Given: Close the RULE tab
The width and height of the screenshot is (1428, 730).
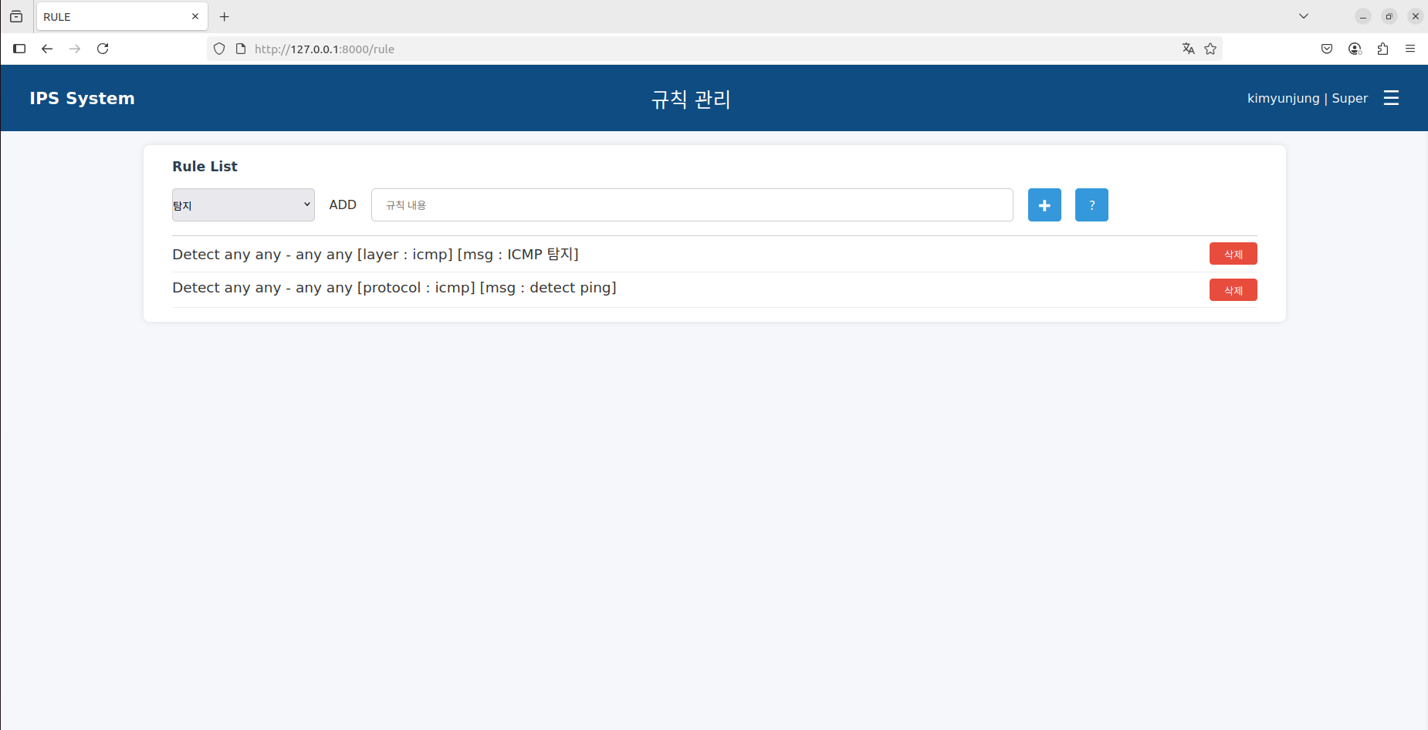Looking at the screenshot, I should [195, 16].
